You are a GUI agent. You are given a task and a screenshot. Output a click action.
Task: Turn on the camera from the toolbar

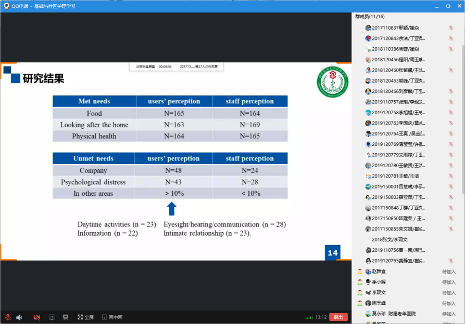pyautogui.click(x=36, y=317)
